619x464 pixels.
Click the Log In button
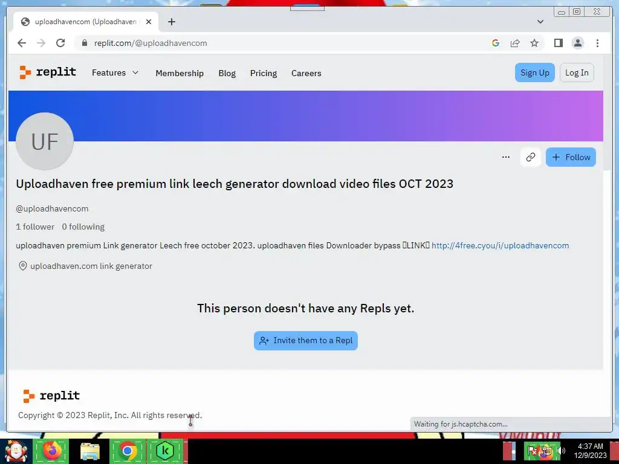coord(577,72)
